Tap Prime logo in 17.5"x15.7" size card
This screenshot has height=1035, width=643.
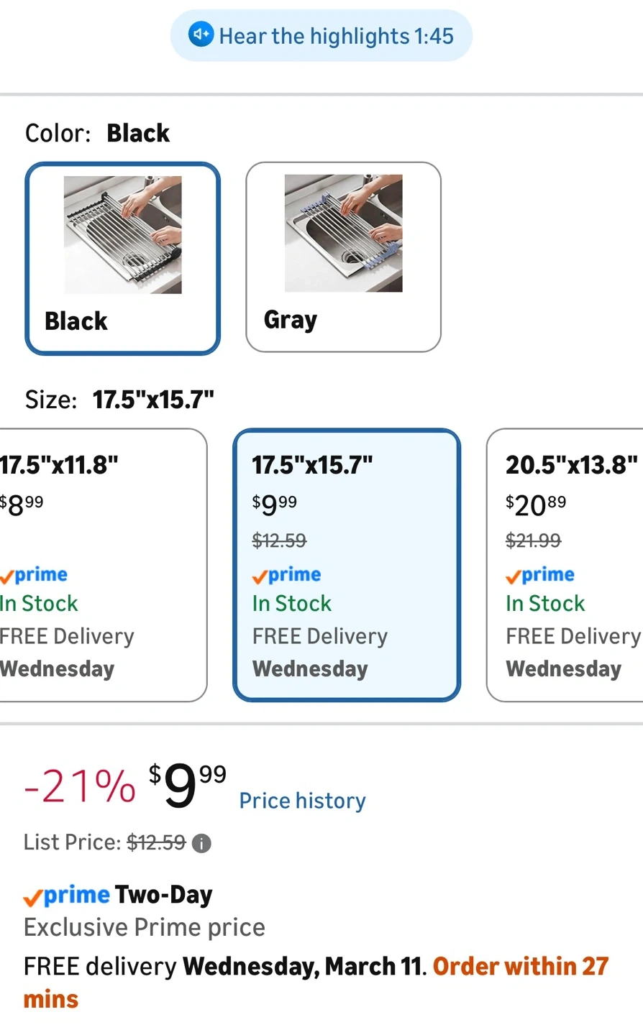tap(286, 575)
